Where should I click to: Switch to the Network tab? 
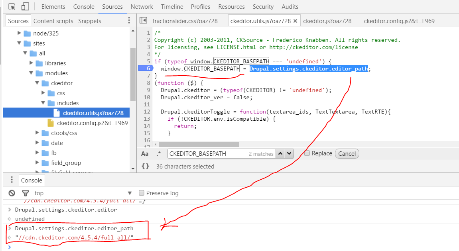point(142,7)
